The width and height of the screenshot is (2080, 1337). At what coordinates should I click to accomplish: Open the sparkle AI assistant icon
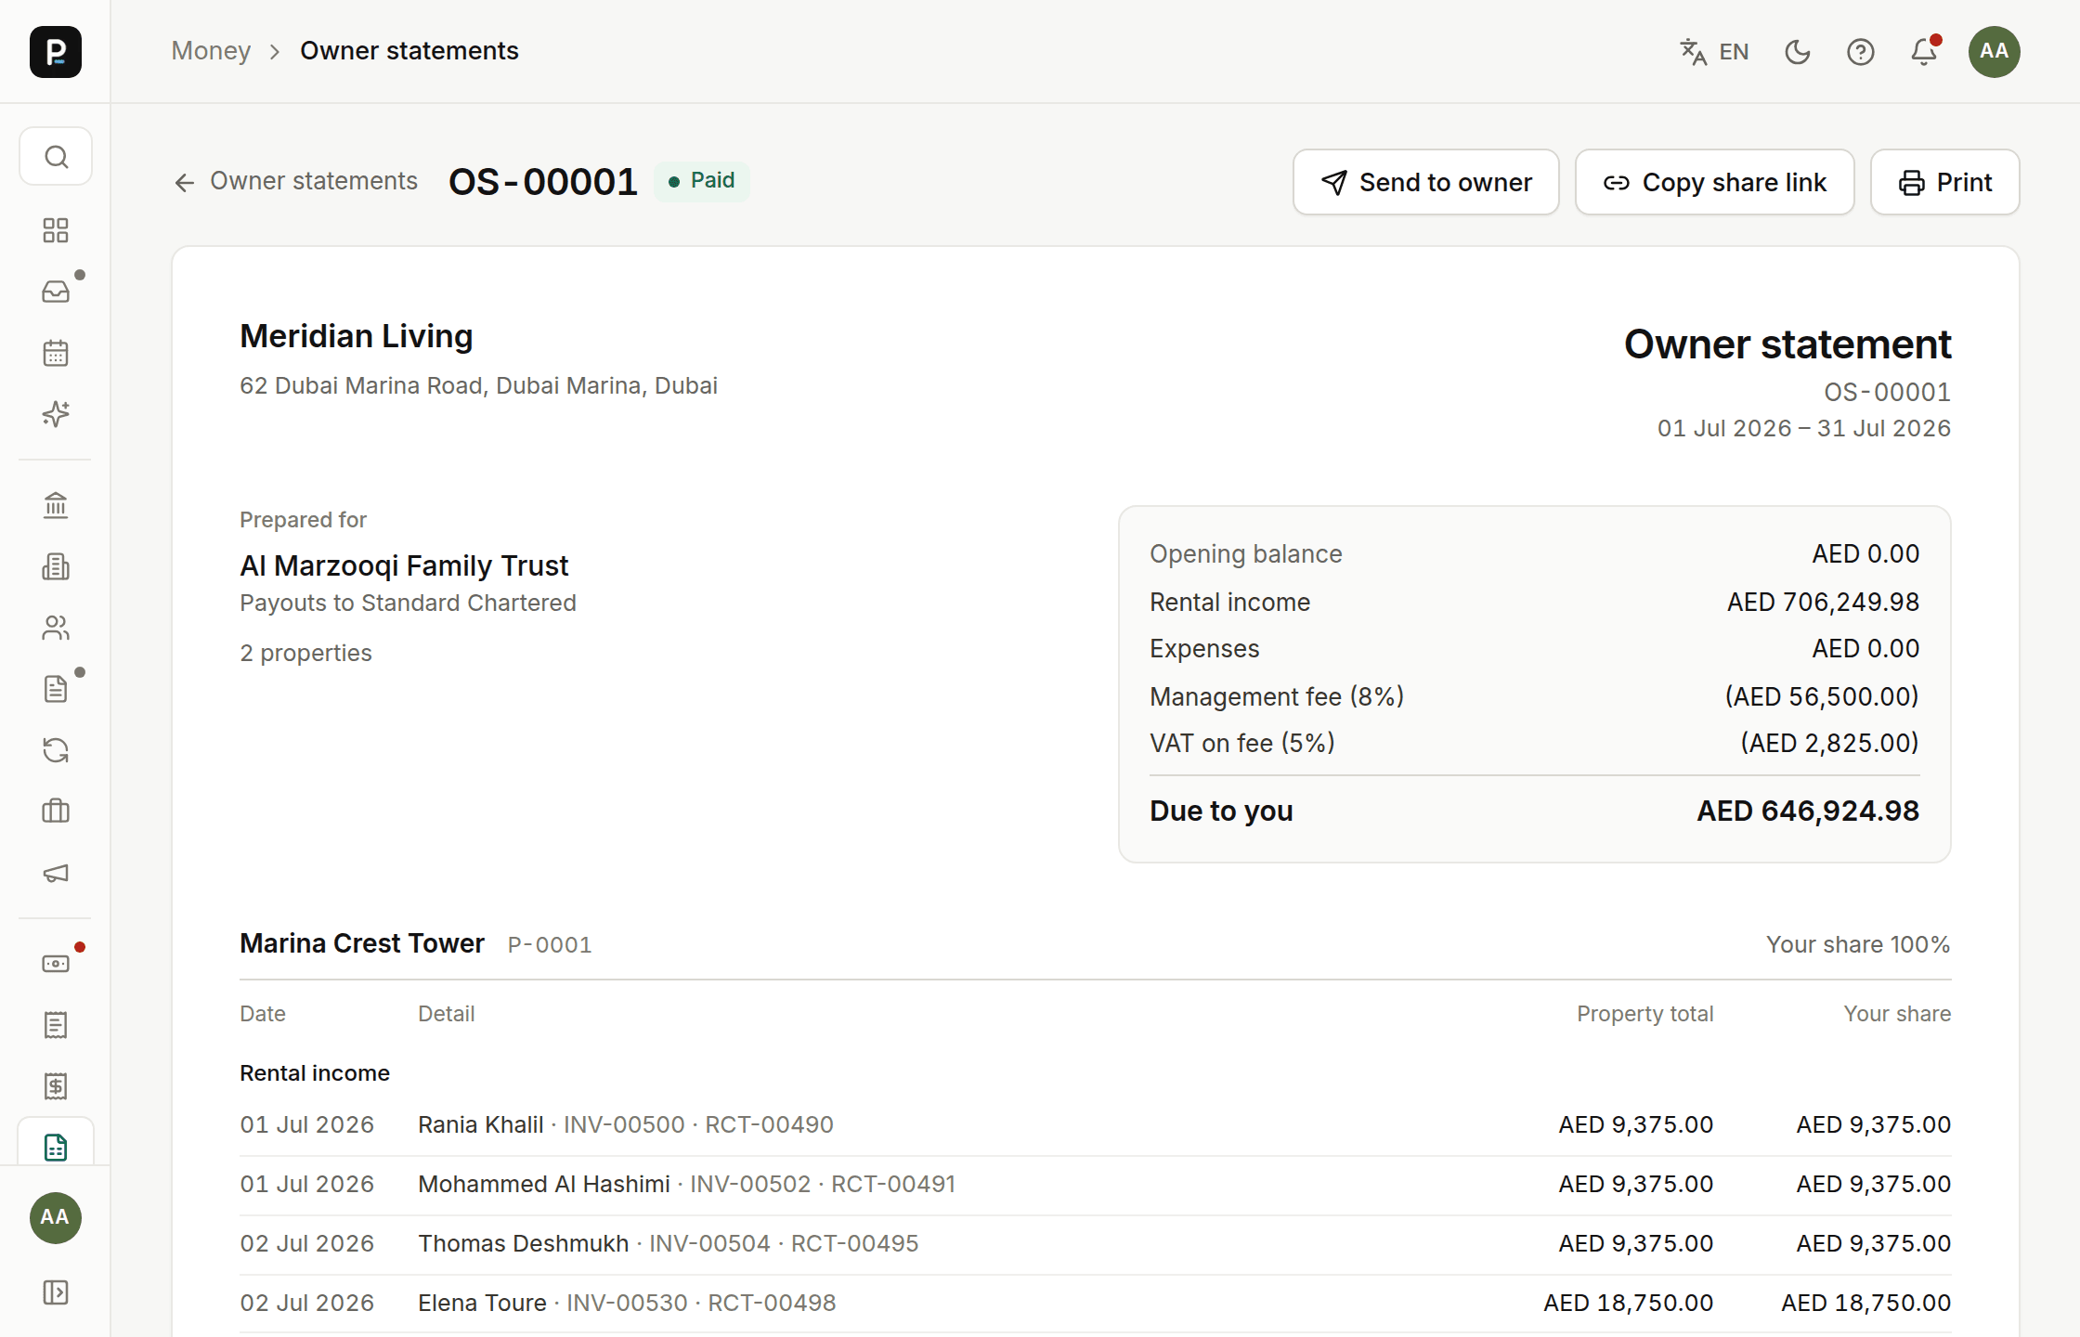pyautogui.click(x=56, y=414)
